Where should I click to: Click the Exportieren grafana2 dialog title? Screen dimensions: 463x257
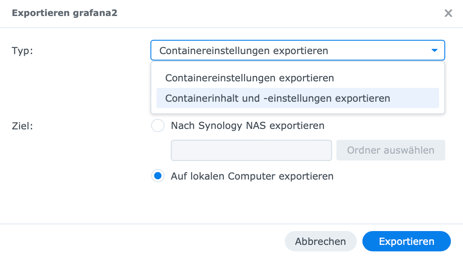[65, 13]
